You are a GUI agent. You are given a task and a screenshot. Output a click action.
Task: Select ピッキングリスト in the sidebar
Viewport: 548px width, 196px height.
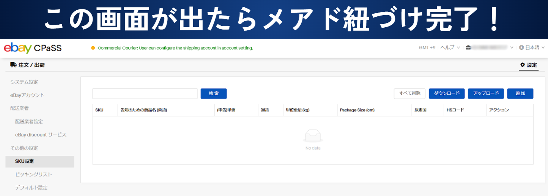(33, 174)
